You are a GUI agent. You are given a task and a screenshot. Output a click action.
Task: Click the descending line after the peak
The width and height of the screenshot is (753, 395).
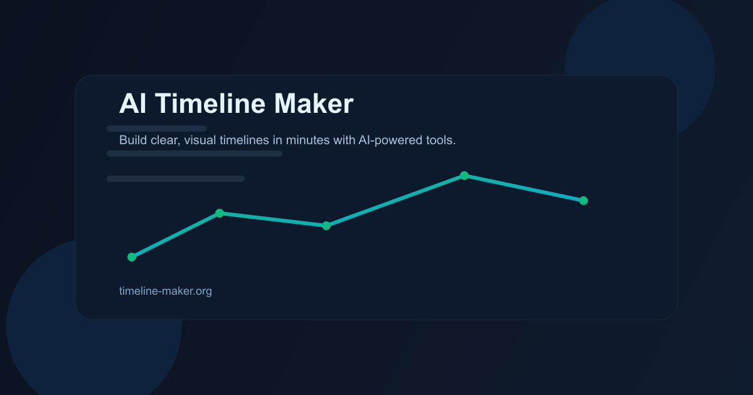click(524, 188)
